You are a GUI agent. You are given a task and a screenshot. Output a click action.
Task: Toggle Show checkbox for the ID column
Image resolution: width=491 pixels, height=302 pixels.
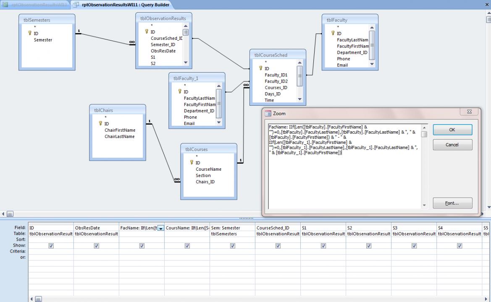pos(51,246)
